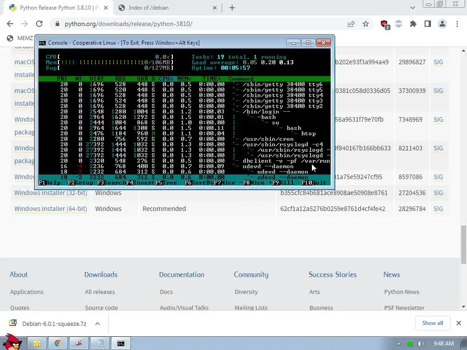Screen dimensions: 467x350
Task: Select the dhclient process row
Action: 184,161
